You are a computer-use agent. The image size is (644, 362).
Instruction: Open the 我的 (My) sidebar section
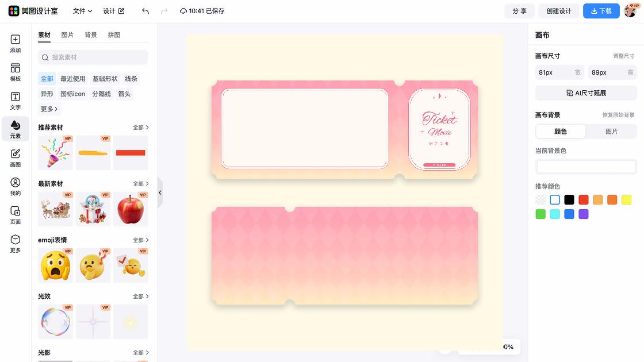pos(15,187)
